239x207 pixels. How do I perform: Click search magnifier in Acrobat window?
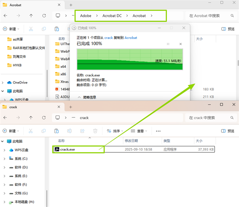pos(232,16)
